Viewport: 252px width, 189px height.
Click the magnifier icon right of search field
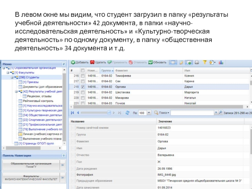pos(221,112)
